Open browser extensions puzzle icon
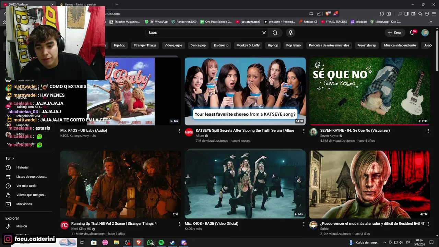439x247 pixels. point(382,14)
